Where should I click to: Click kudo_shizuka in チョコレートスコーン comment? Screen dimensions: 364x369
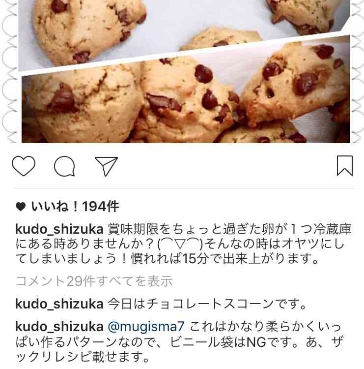click(59, 304)
